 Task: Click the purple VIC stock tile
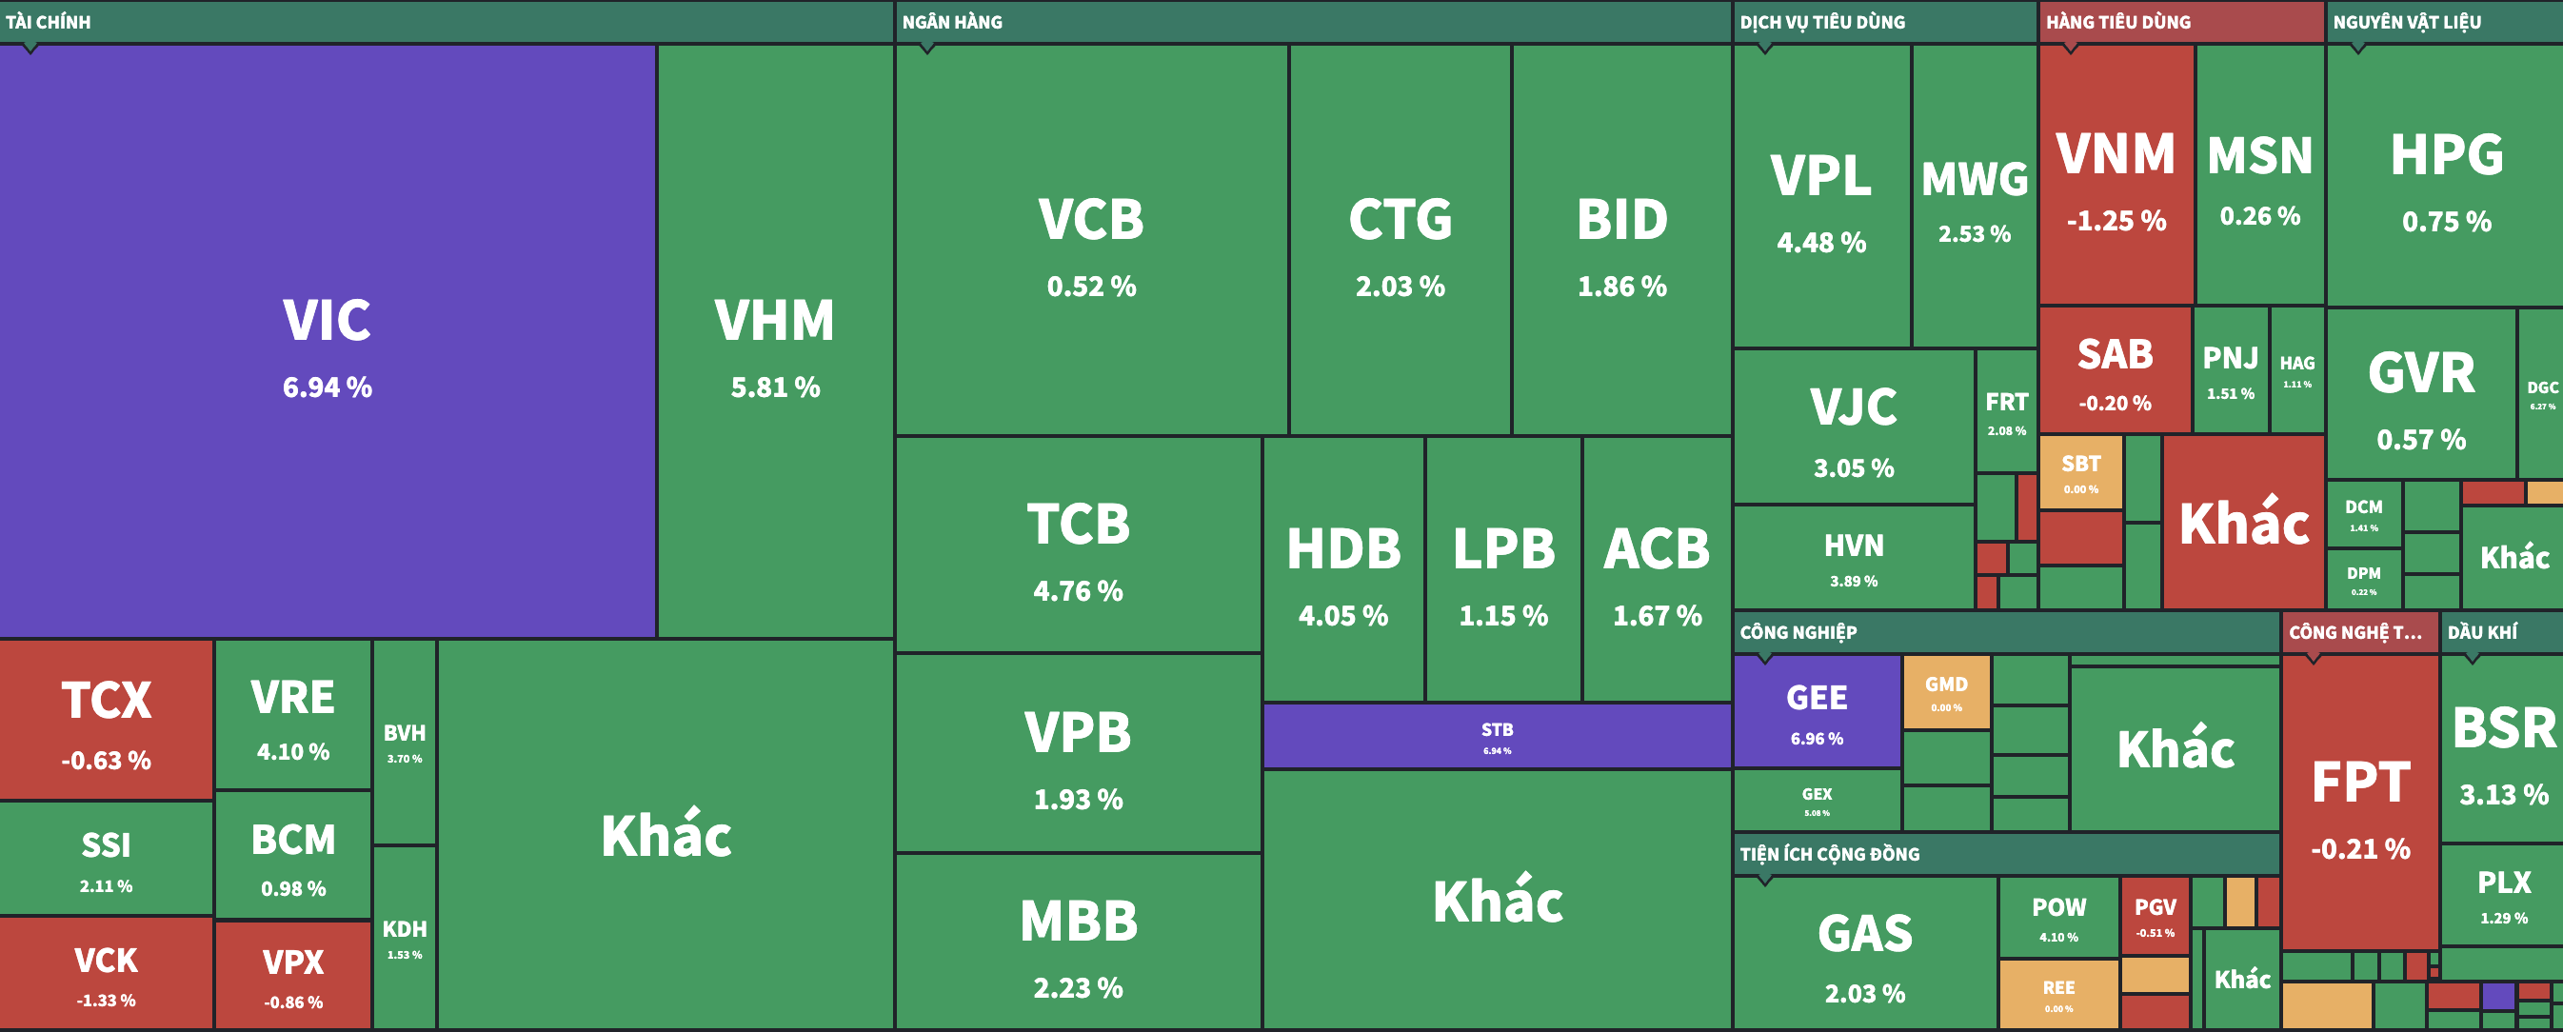tap(327, 341)
